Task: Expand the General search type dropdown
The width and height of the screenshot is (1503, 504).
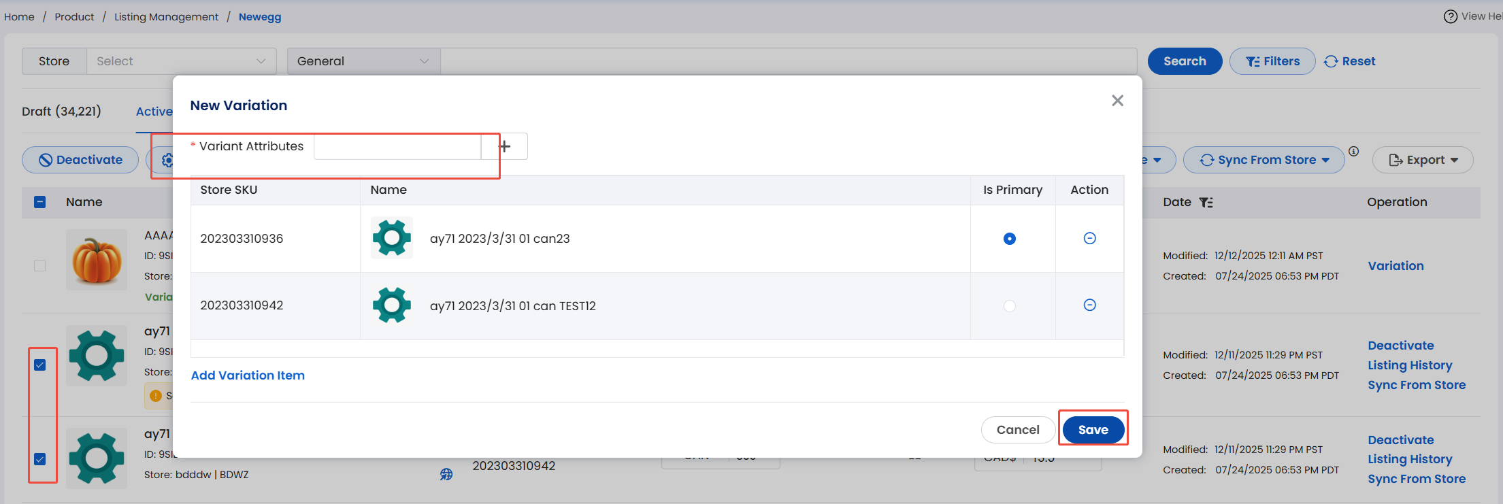Action: 363,61
